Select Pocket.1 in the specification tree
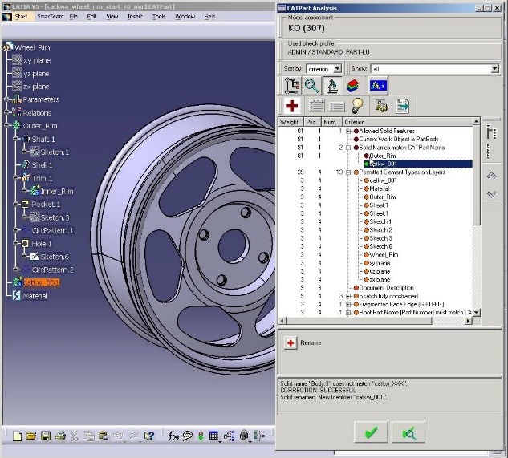Screen dimensions: 508x458 (46, 204)
